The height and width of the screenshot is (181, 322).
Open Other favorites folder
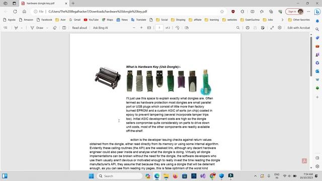[x=299, y=20]
